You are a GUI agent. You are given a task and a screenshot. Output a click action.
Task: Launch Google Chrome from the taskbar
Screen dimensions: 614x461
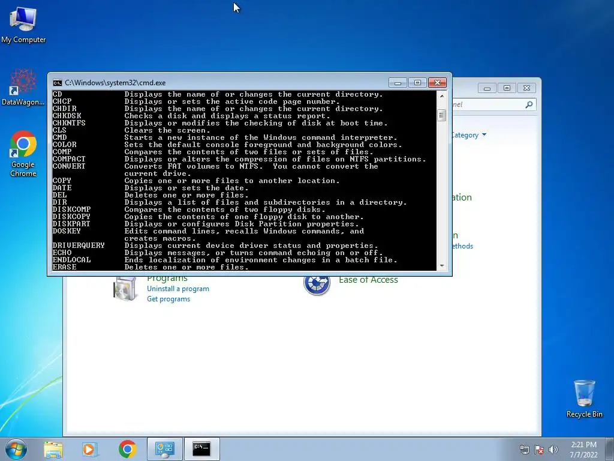(x=127, y=449)
